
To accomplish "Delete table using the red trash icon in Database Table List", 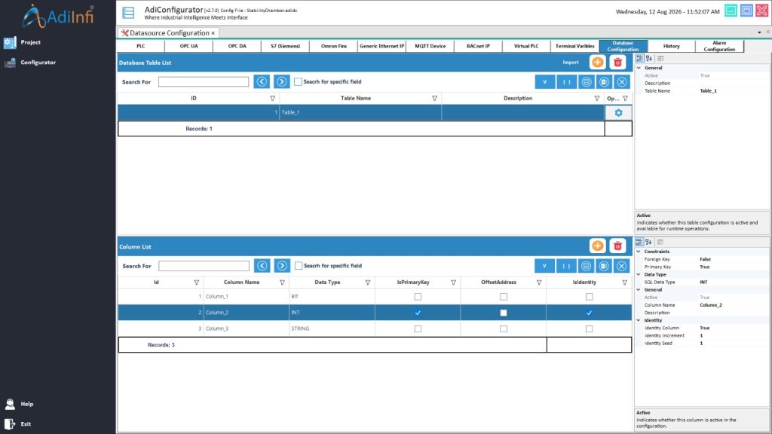I will (617, 63).
